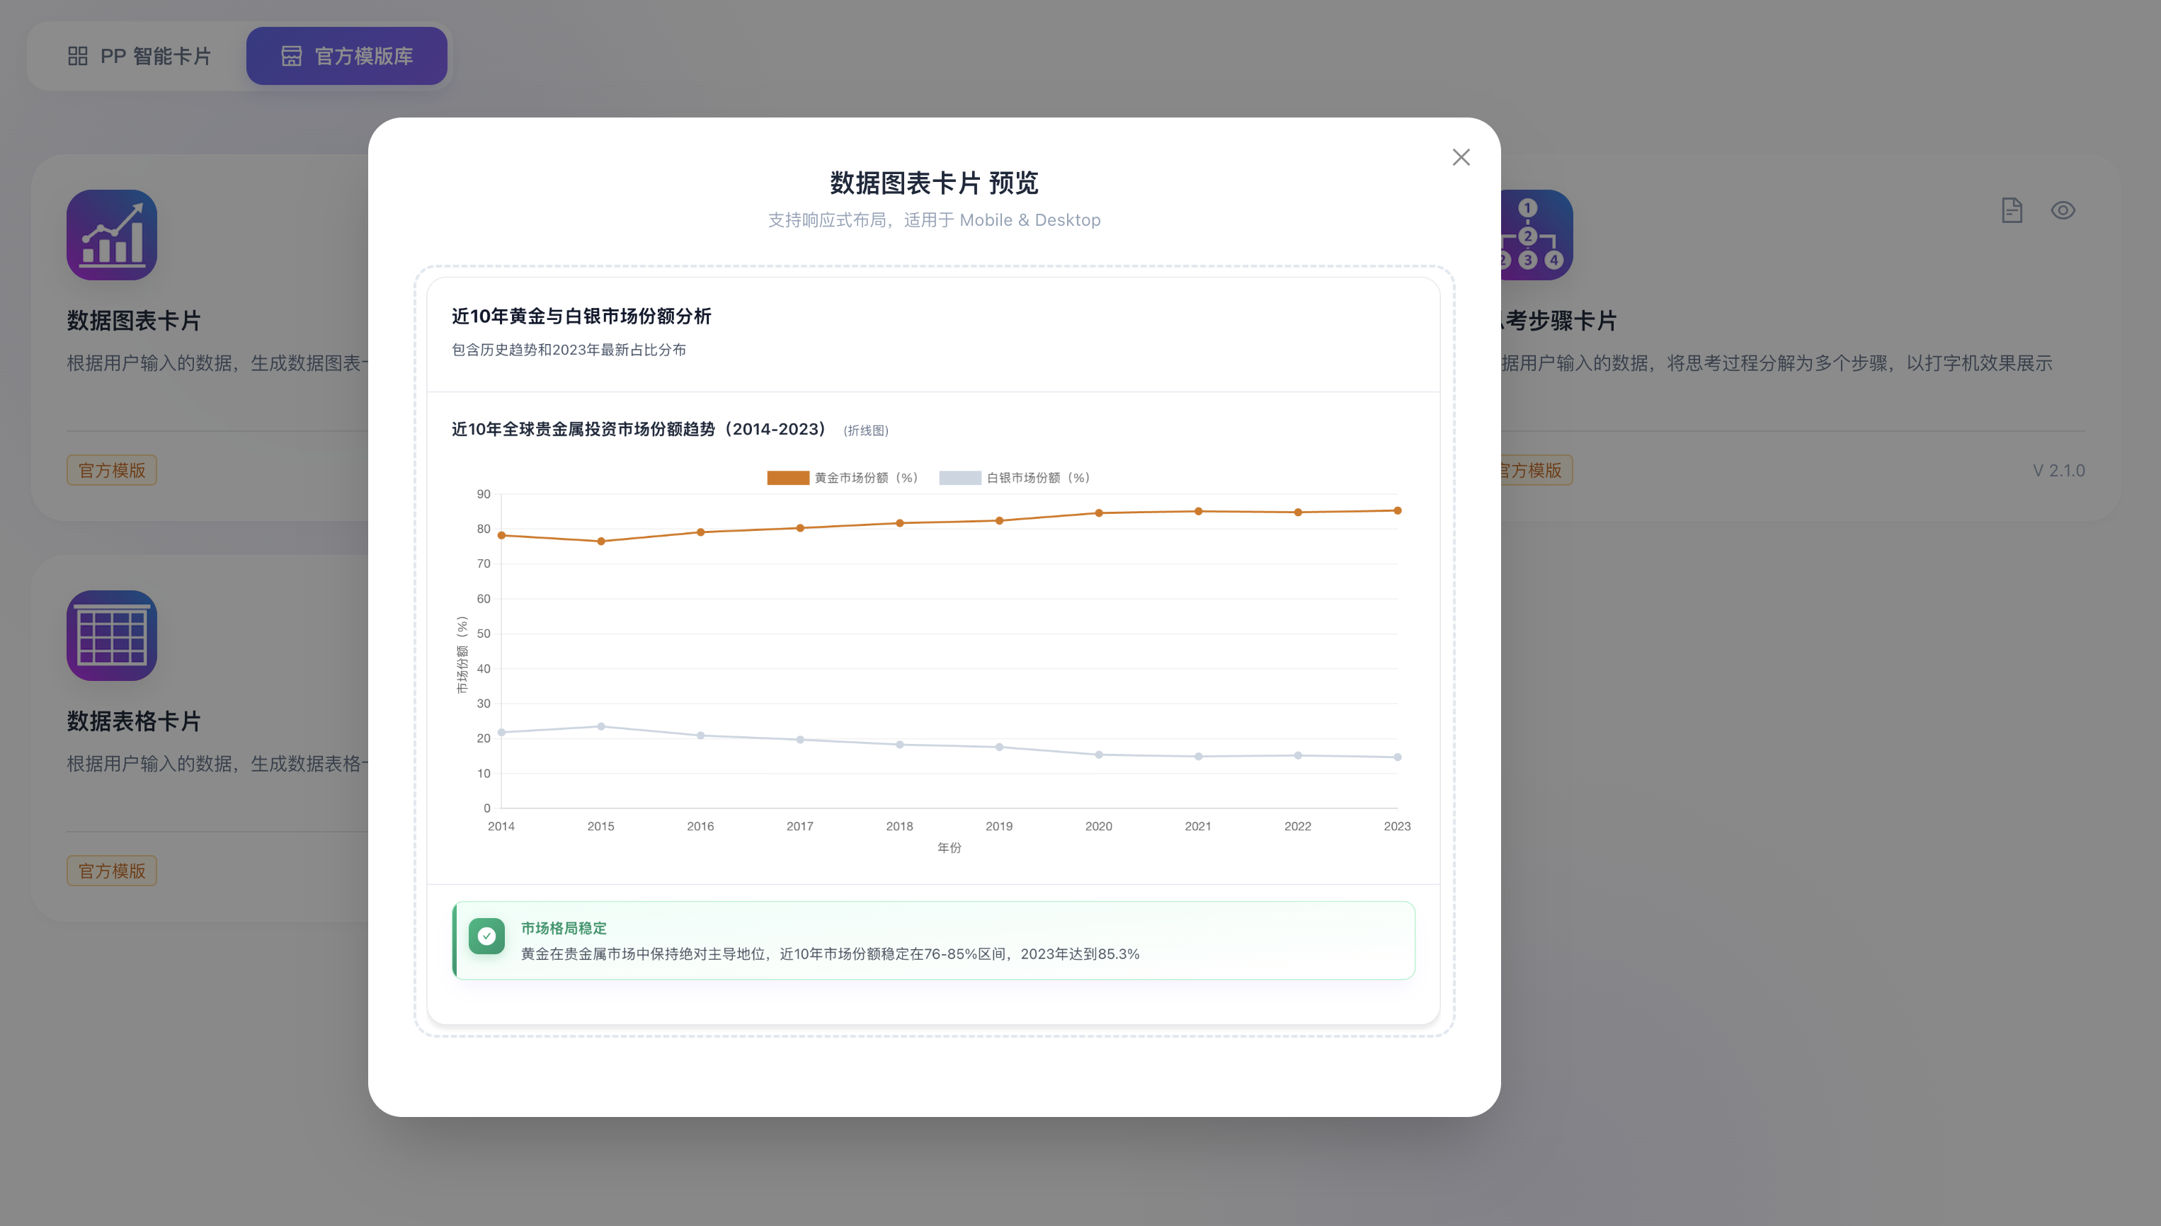Click the grid icon beside PP 智能卡片
The height and width of the screenshot is (1226, 2161).
[77, 57]
